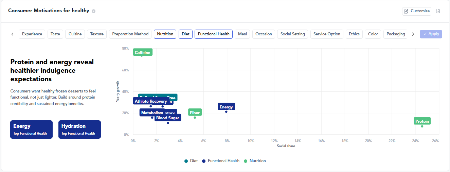Click the Apply button
Viewport: 450px width, 172px height.
tap(431, 34)
